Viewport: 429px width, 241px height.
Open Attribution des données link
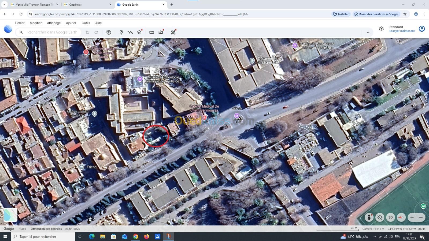(x=46, y=229)
